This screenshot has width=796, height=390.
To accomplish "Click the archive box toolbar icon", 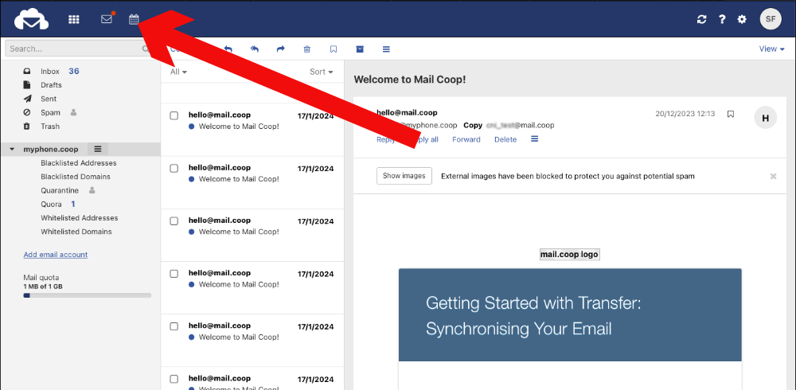I will point(360,49).
